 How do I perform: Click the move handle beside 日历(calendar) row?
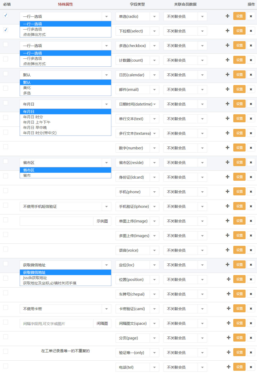pos(227,75)
